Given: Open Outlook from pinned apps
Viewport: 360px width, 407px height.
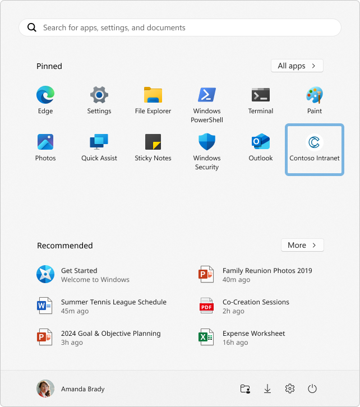Looking at the screenshot, I should (x=261, y=148).
